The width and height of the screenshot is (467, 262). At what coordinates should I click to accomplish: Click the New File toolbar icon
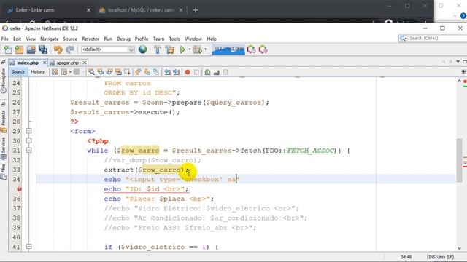8,49
